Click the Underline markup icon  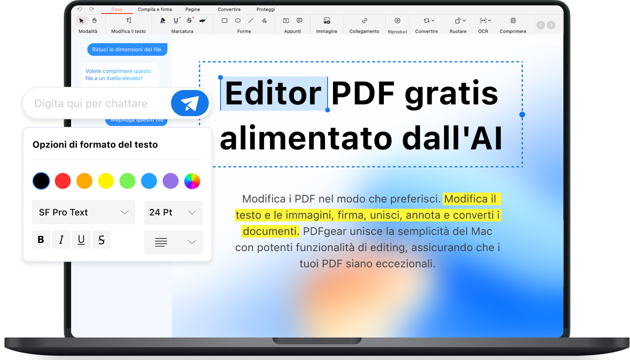tap(175, 21)
